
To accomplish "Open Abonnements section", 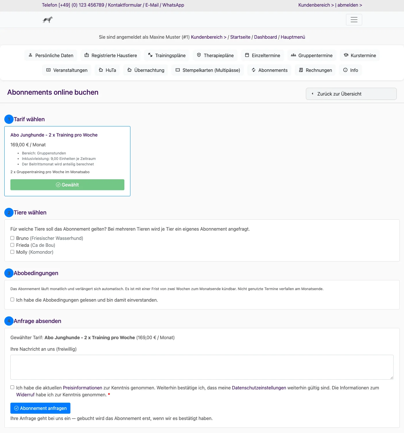I will (x=270, y=70).
